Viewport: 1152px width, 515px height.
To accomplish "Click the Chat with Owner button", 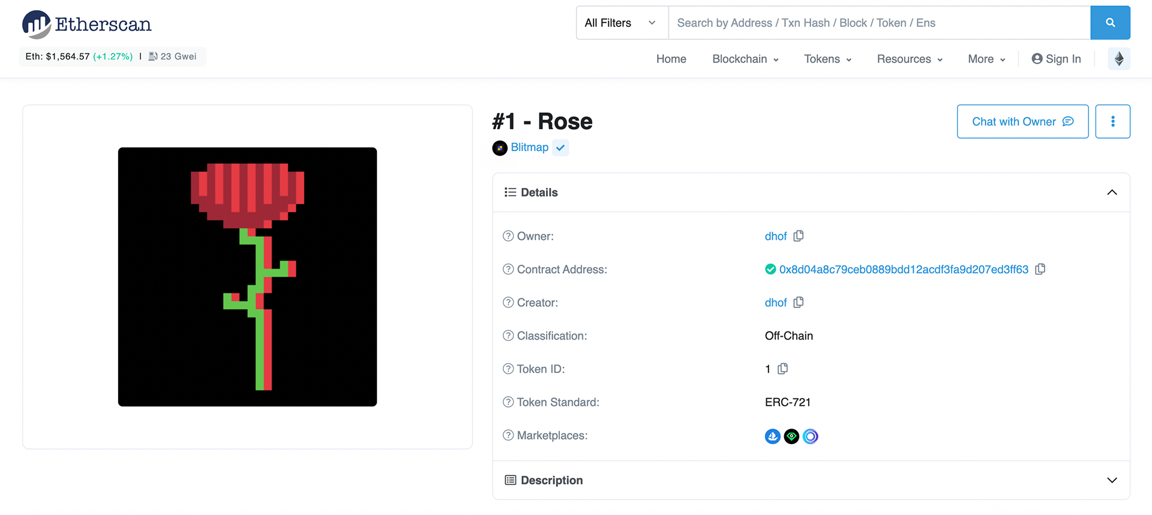I will point(1022,121).
